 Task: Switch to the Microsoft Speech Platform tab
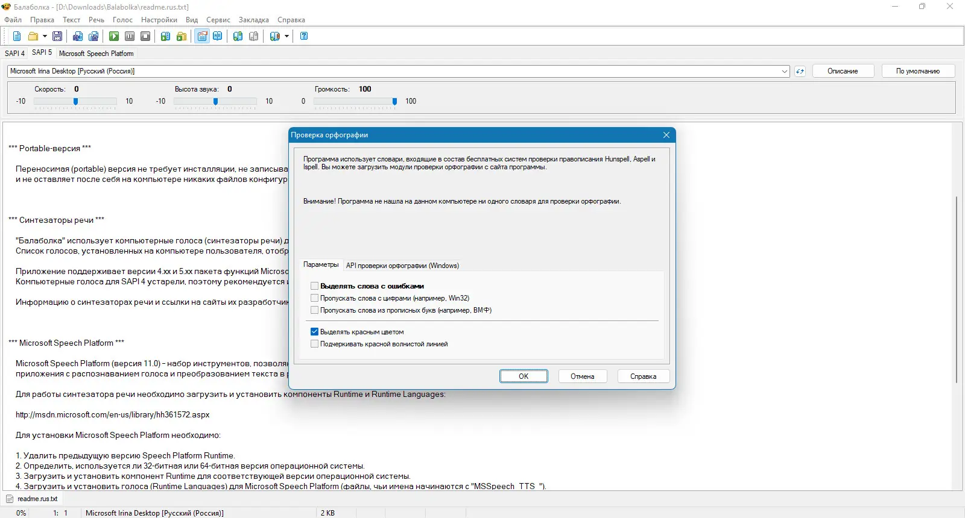(96, 54)
